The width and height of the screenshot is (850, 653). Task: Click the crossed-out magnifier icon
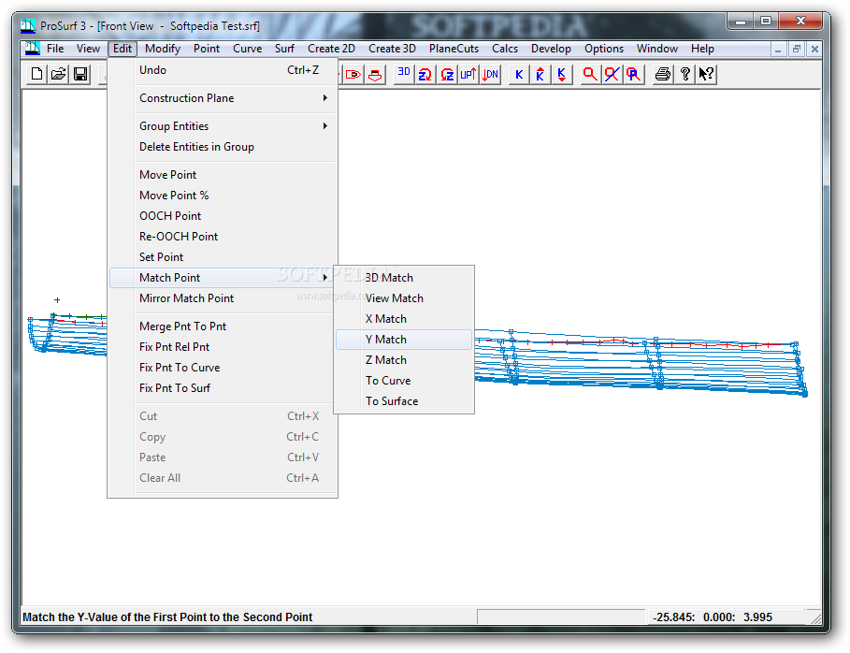tap(612, 74)
